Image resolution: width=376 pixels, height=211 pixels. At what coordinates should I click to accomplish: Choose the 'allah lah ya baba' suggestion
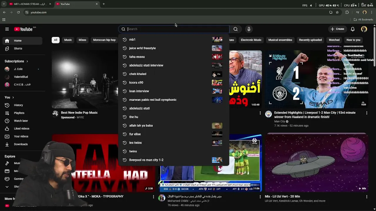[174, 125]
